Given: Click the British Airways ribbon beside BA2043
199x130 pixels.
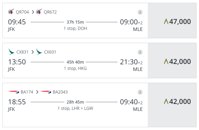Looking at the screenshot, I should pos(46,92).
